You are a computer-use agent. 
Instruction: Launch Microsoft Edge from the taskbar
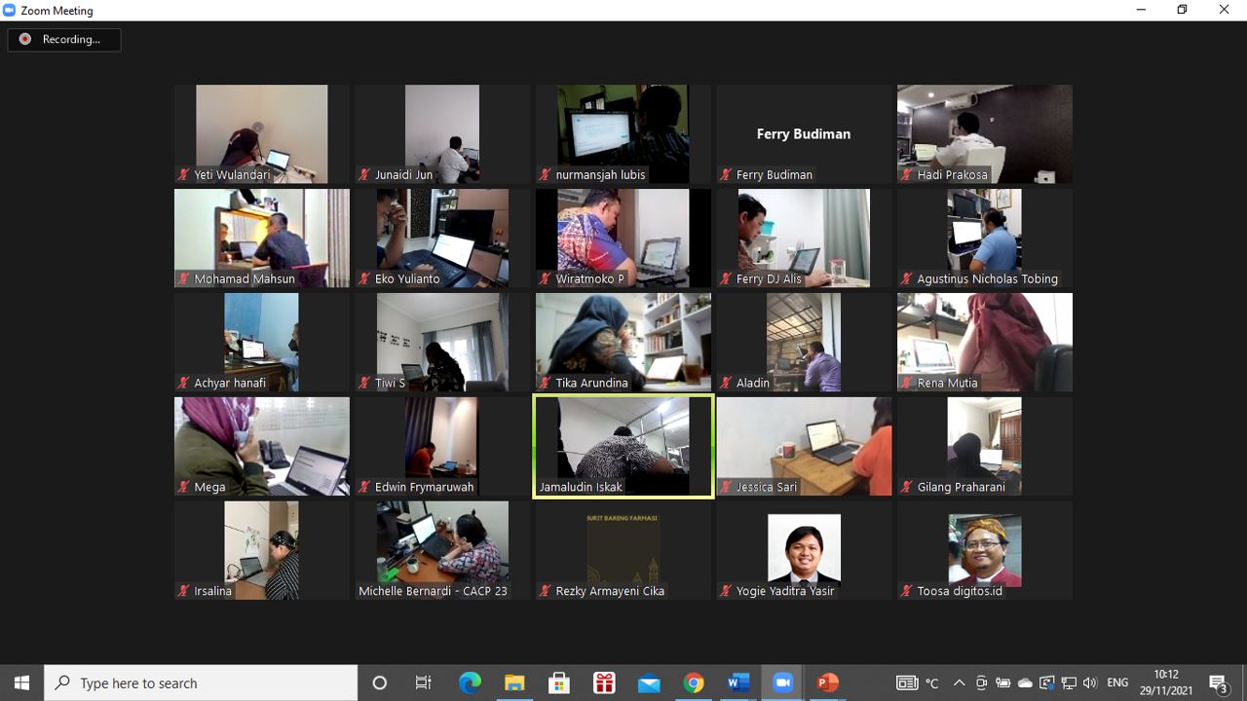[470, 683]
